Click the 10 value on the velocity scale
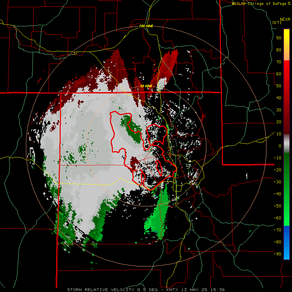This screenshot has height=292, width=292. pos(279,134)
